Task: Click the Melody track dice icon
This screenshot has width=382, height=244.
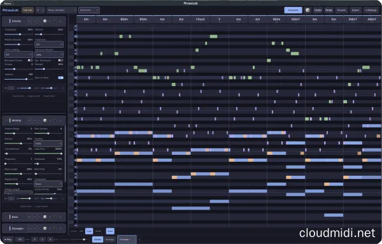Action: point(45,120)
